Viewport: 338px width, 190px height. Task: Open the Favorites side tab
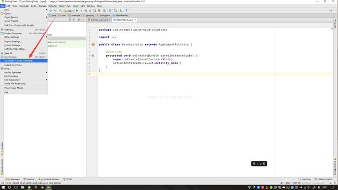(2, 148)
